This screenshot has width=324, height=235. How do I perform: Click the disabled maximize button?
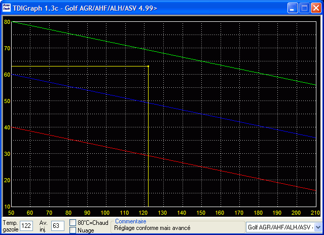pos(304,8)
